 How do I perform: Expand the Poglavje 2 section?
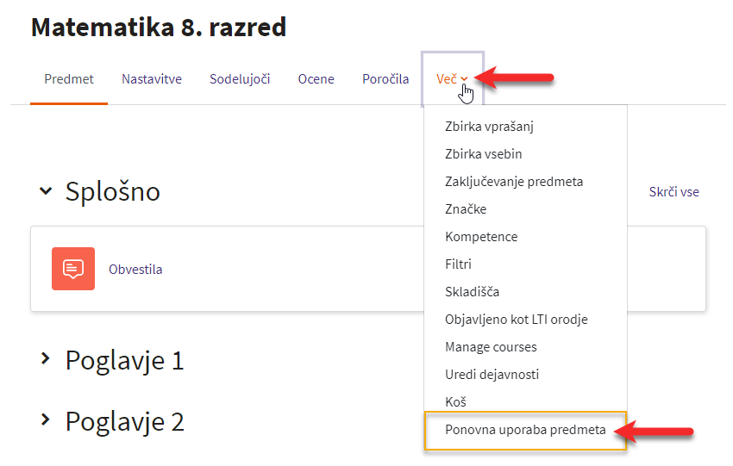coord(46,419)
